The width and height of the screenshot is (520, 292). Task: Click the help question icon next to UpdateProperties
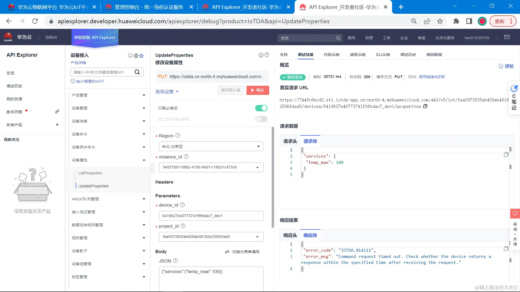[x=267, y=55]
